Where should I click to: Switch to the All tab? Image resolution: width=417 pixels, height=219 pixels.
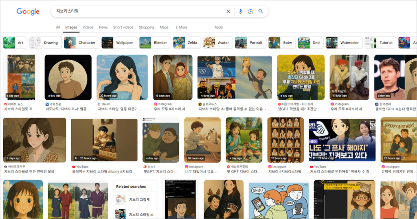coord(58,27)
